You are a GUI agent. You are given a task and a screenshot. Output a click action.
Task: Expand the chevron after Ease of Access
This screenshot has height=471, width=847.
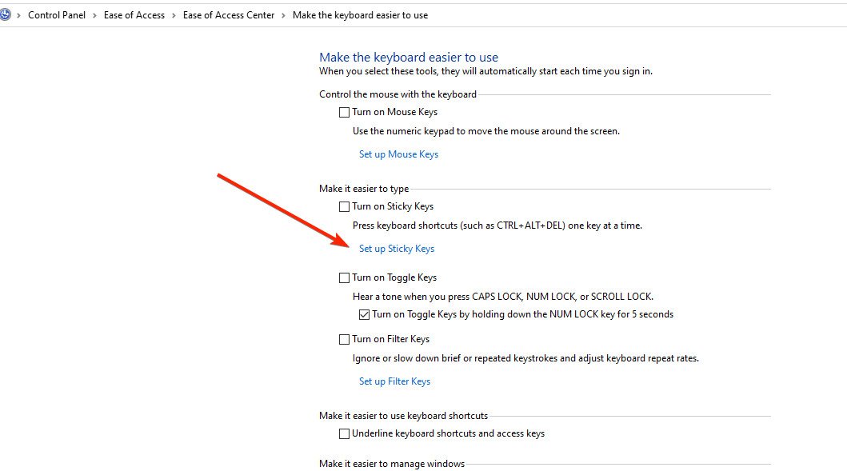click(174, 15)
